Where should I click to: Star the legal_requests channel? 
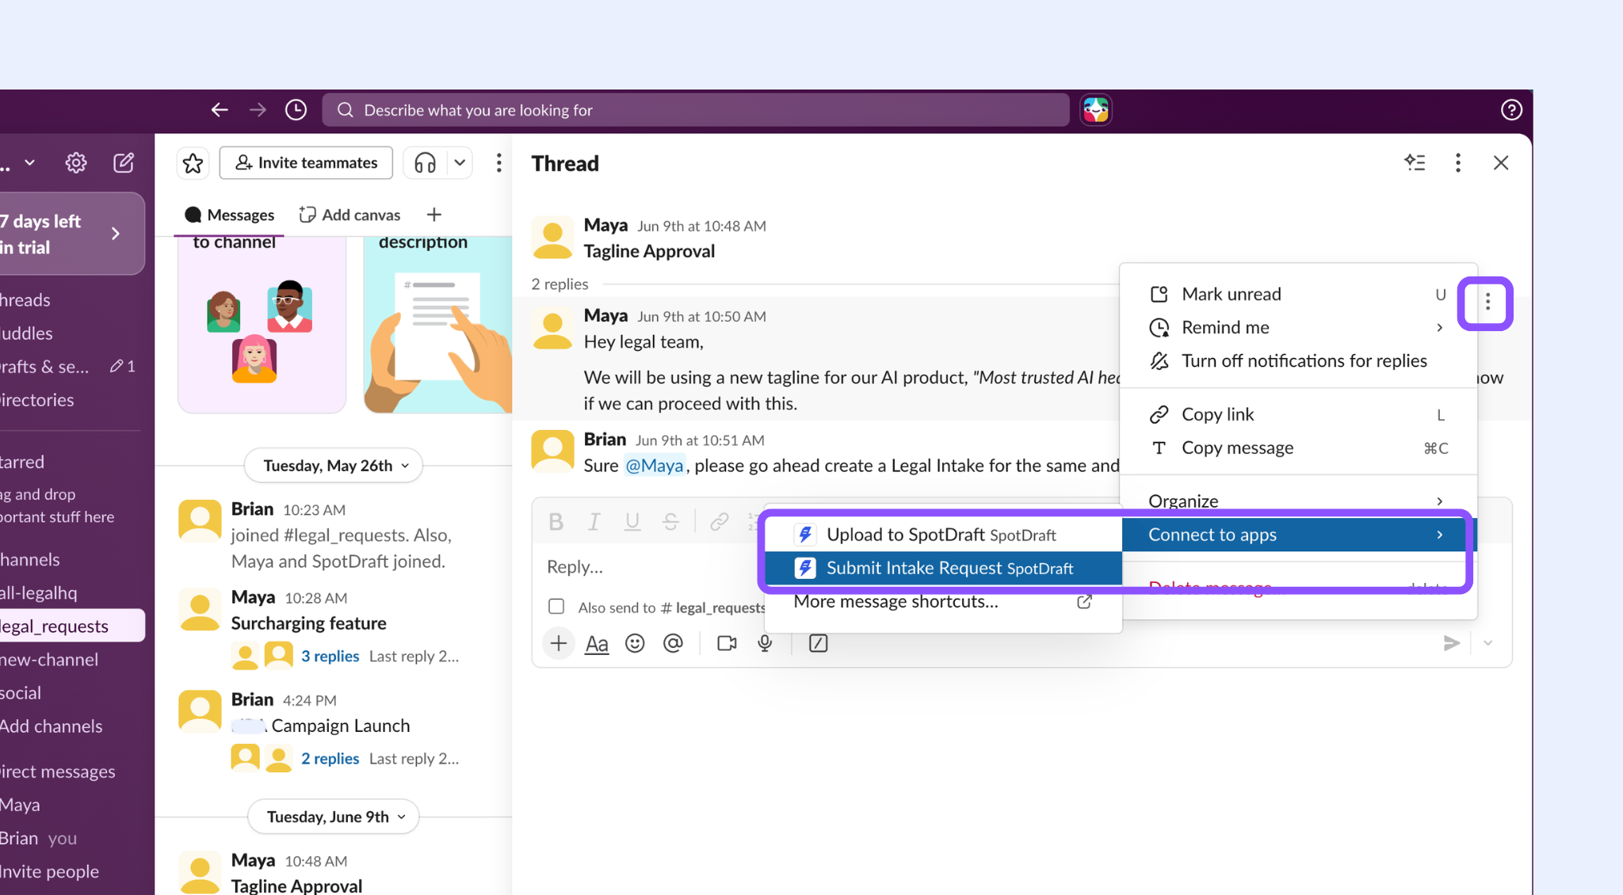(193, 163)
